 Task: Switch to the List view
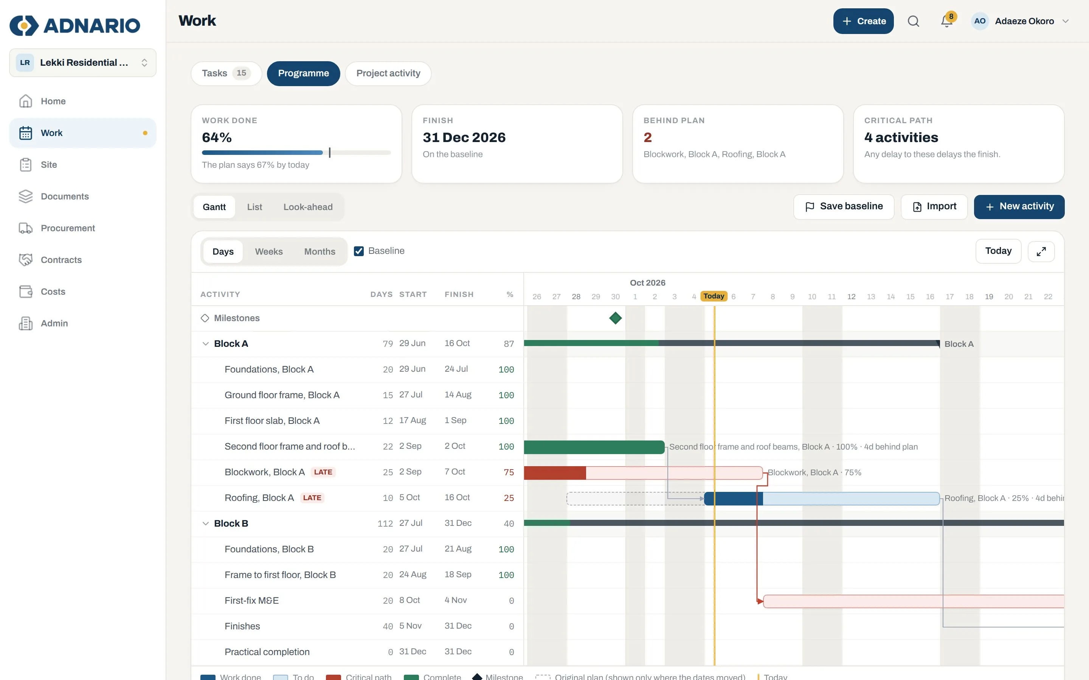pyautogui.click(x=254, y=207)
